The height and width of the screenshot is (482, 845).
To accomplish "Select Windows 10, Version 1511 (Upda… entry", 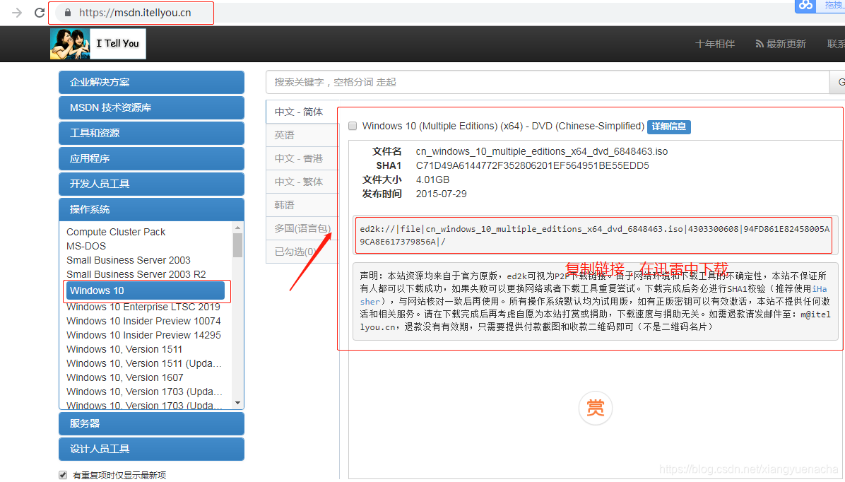I will tap(144, 363).
